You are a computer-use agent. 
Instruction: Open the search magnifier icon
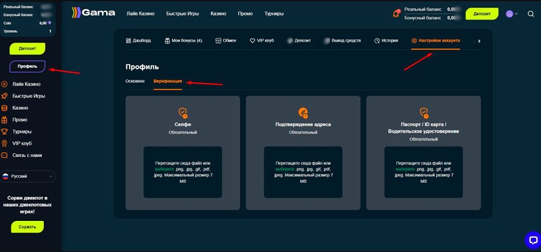(531, 13)
